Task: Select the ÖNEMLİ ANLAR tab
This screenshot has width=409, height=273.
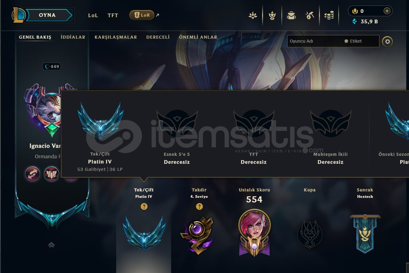Action: [198, 37]
